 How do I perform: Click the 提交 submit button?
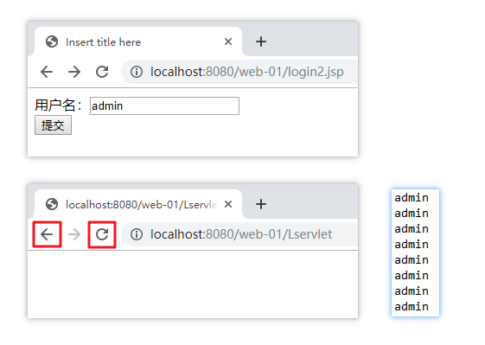pos(53,125)
